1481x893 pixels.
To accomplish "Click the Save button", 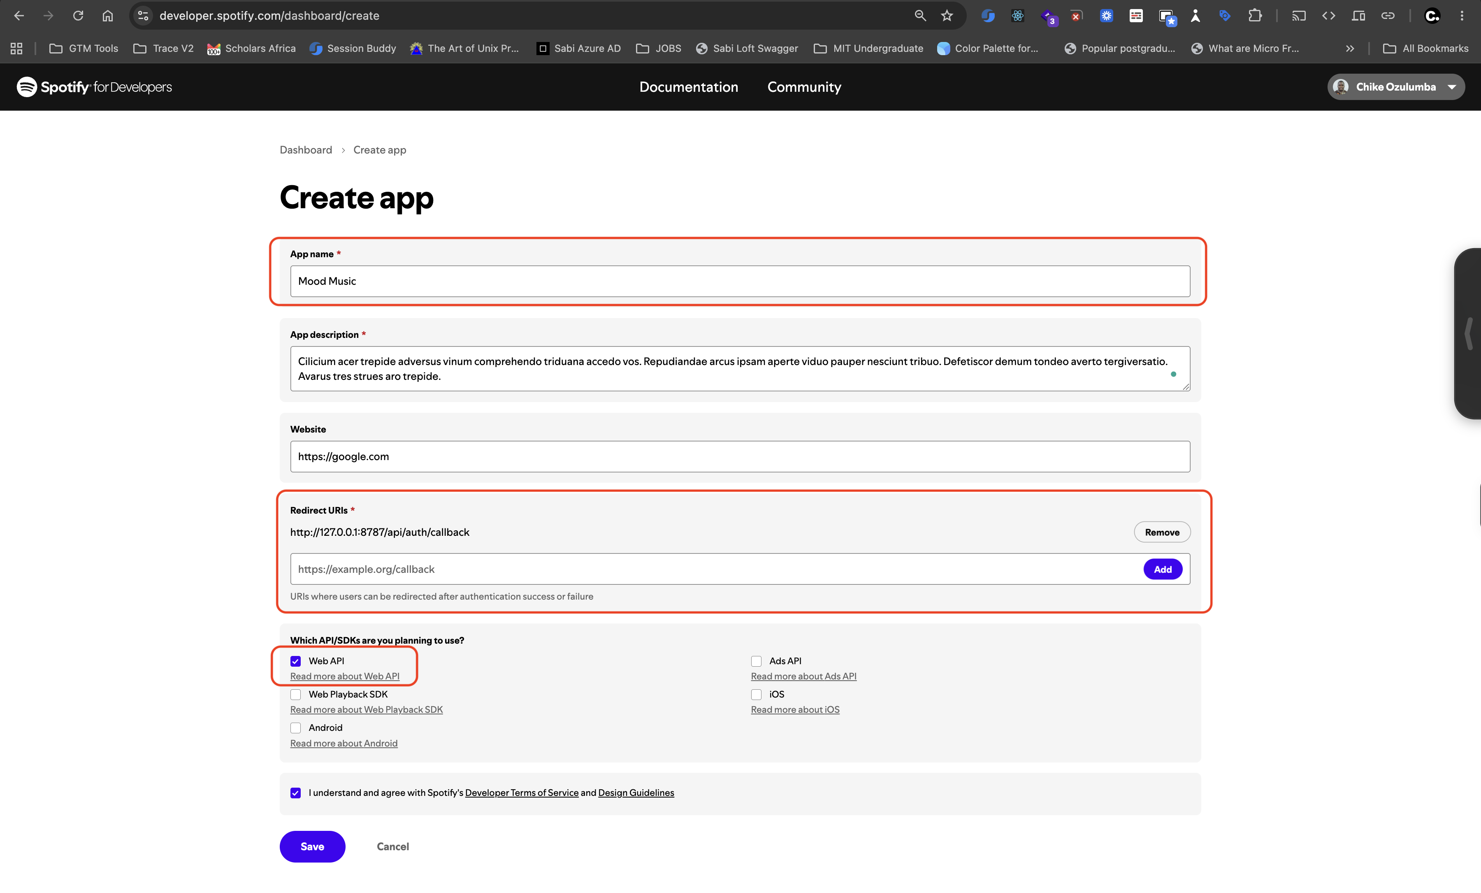I will point(312,846).
